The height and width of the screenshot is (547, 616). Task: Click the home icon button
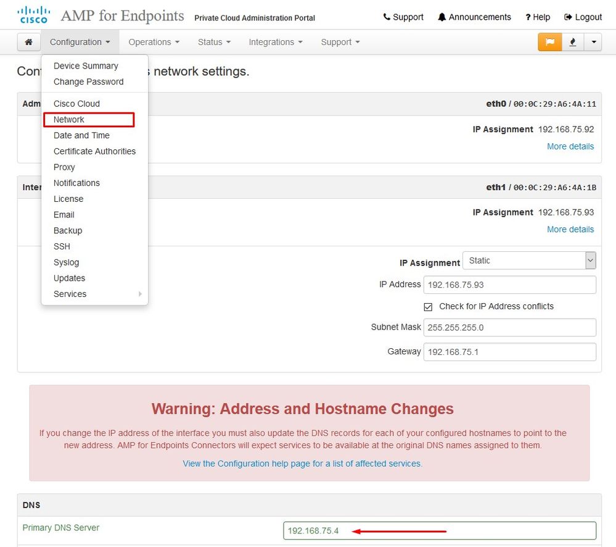click(29, 42)
